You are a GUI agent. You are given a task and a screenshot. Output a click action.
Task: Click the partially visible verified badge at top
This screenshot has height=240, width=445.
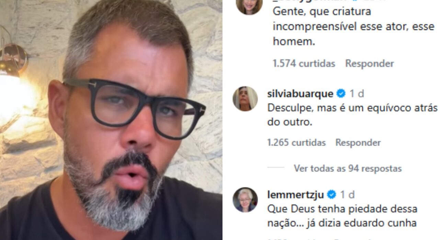click(357, 1)
